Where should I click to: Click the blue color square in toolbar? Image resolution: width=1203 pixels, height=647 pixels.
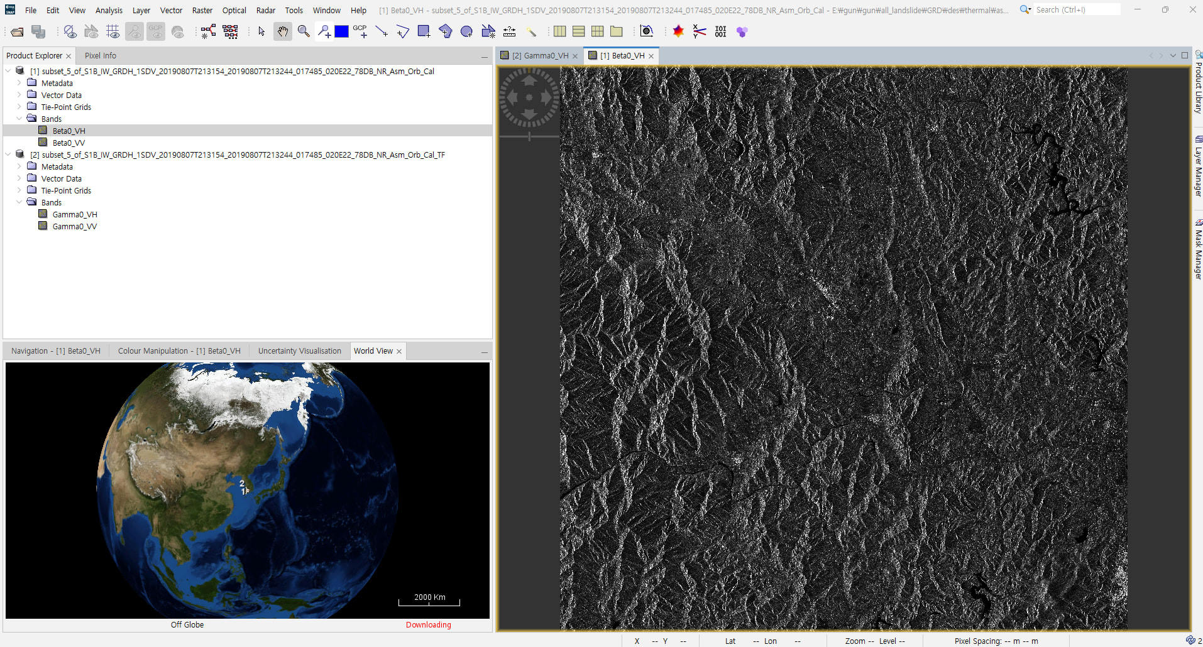[x=342, y=31]
